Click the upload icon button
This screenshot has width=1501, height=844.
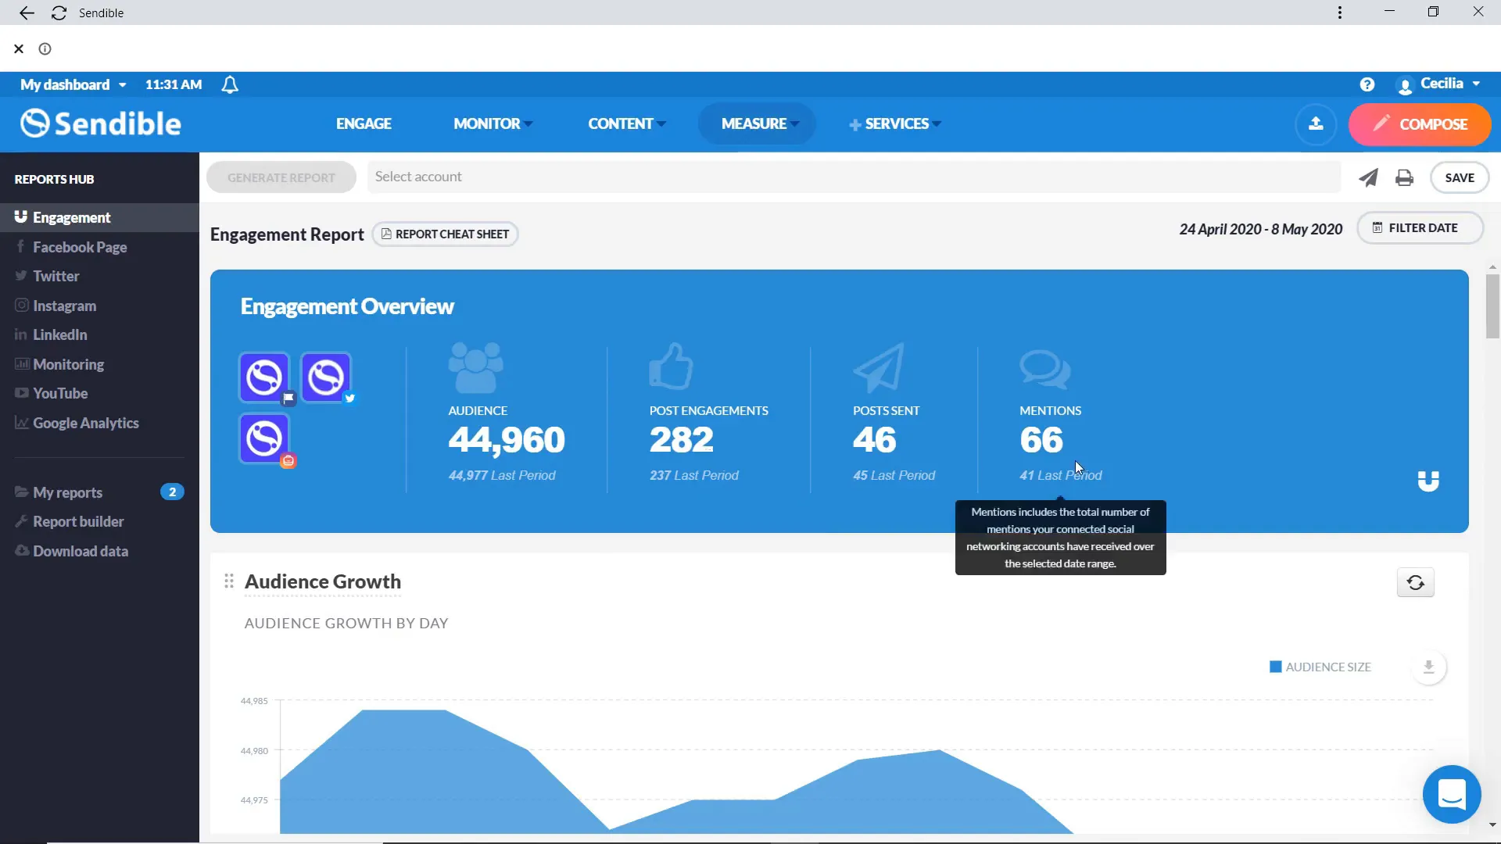pos(1316,123)
